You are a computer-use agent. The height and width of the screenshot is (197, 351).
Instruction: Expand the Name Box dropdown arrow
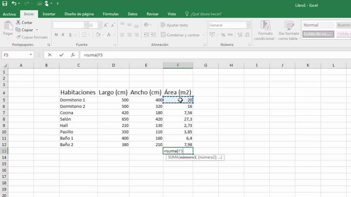pos(30,55)
